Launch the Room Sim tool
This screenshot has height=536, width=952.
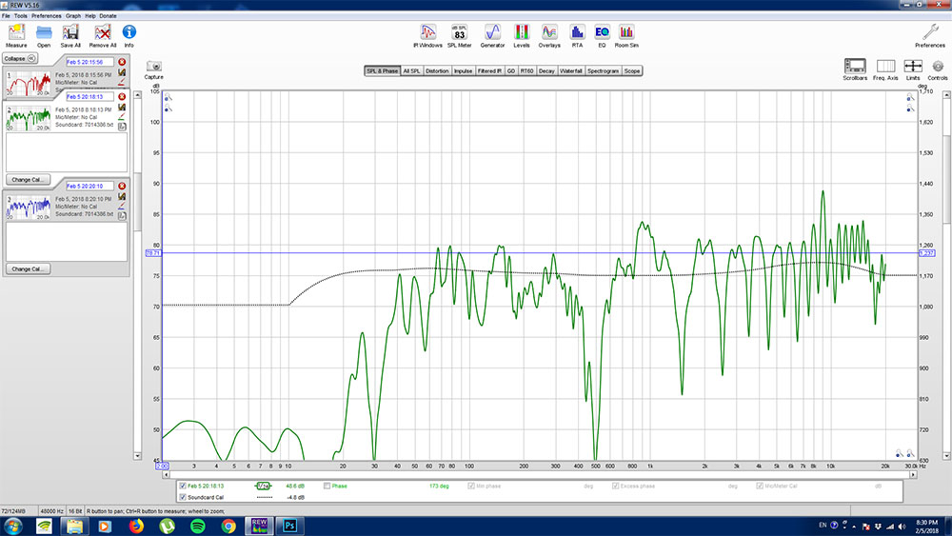pos(626,36)
